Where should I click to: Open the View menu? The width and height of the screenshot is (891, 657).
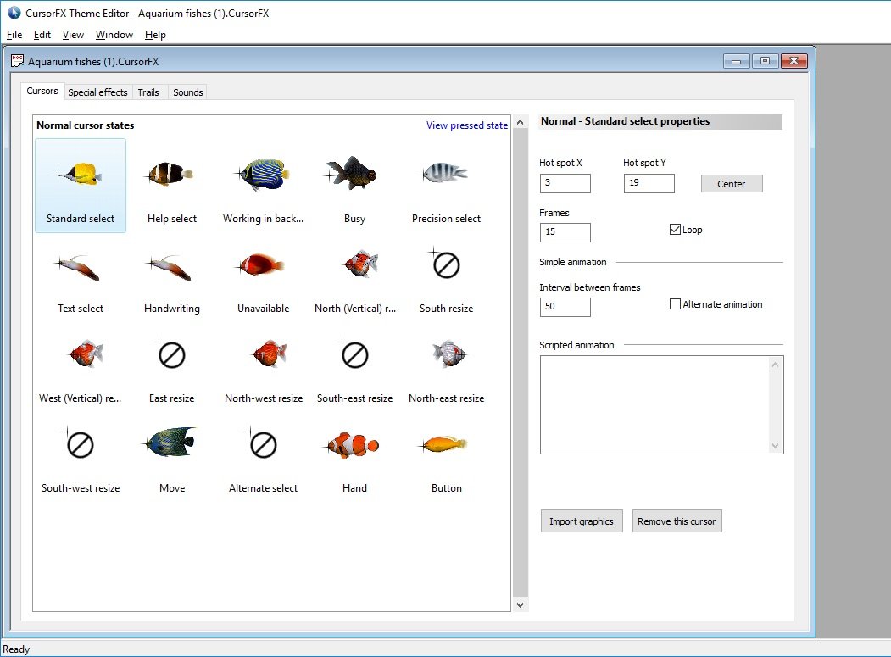(73, 35)
